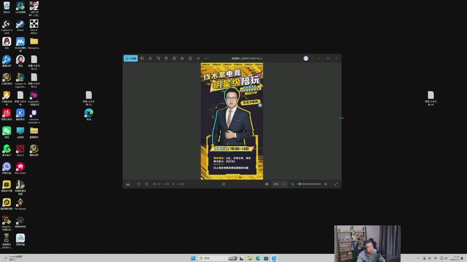Open the MuMu emulator desktop icon
The width and height of the screenshot is (467, 262).
20,45
